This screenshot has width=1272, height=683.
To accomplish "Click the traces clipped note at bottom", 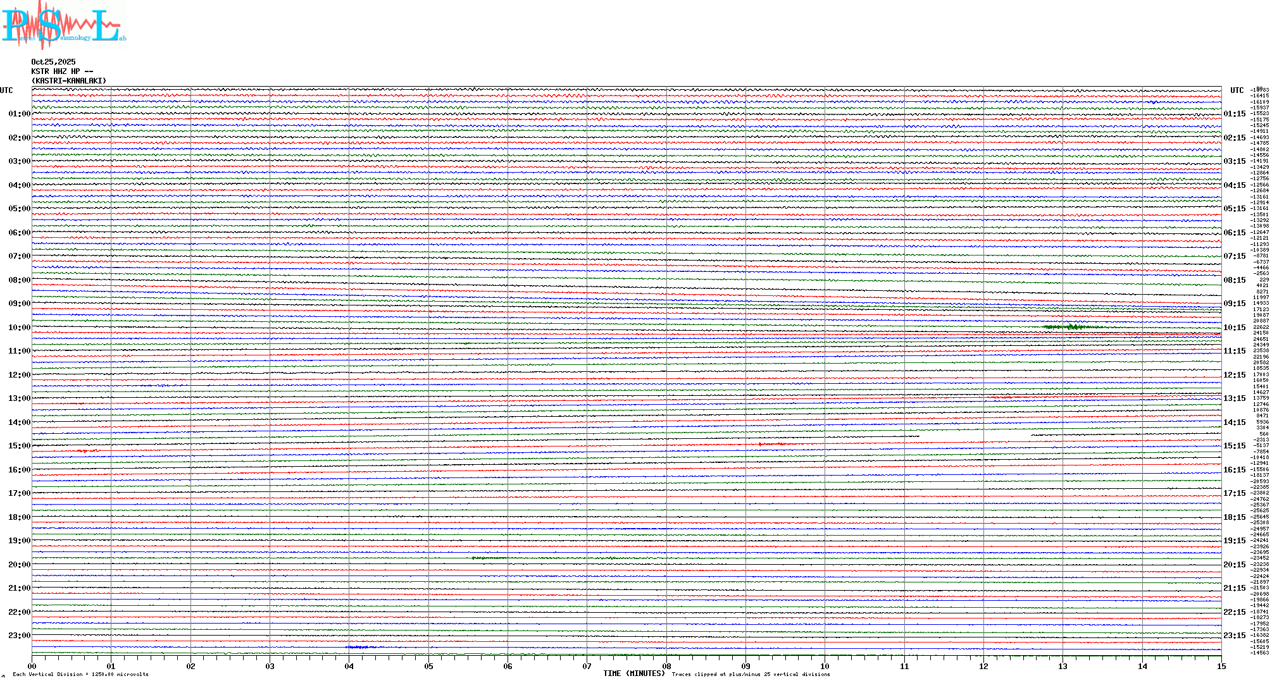I will [751, 675].
